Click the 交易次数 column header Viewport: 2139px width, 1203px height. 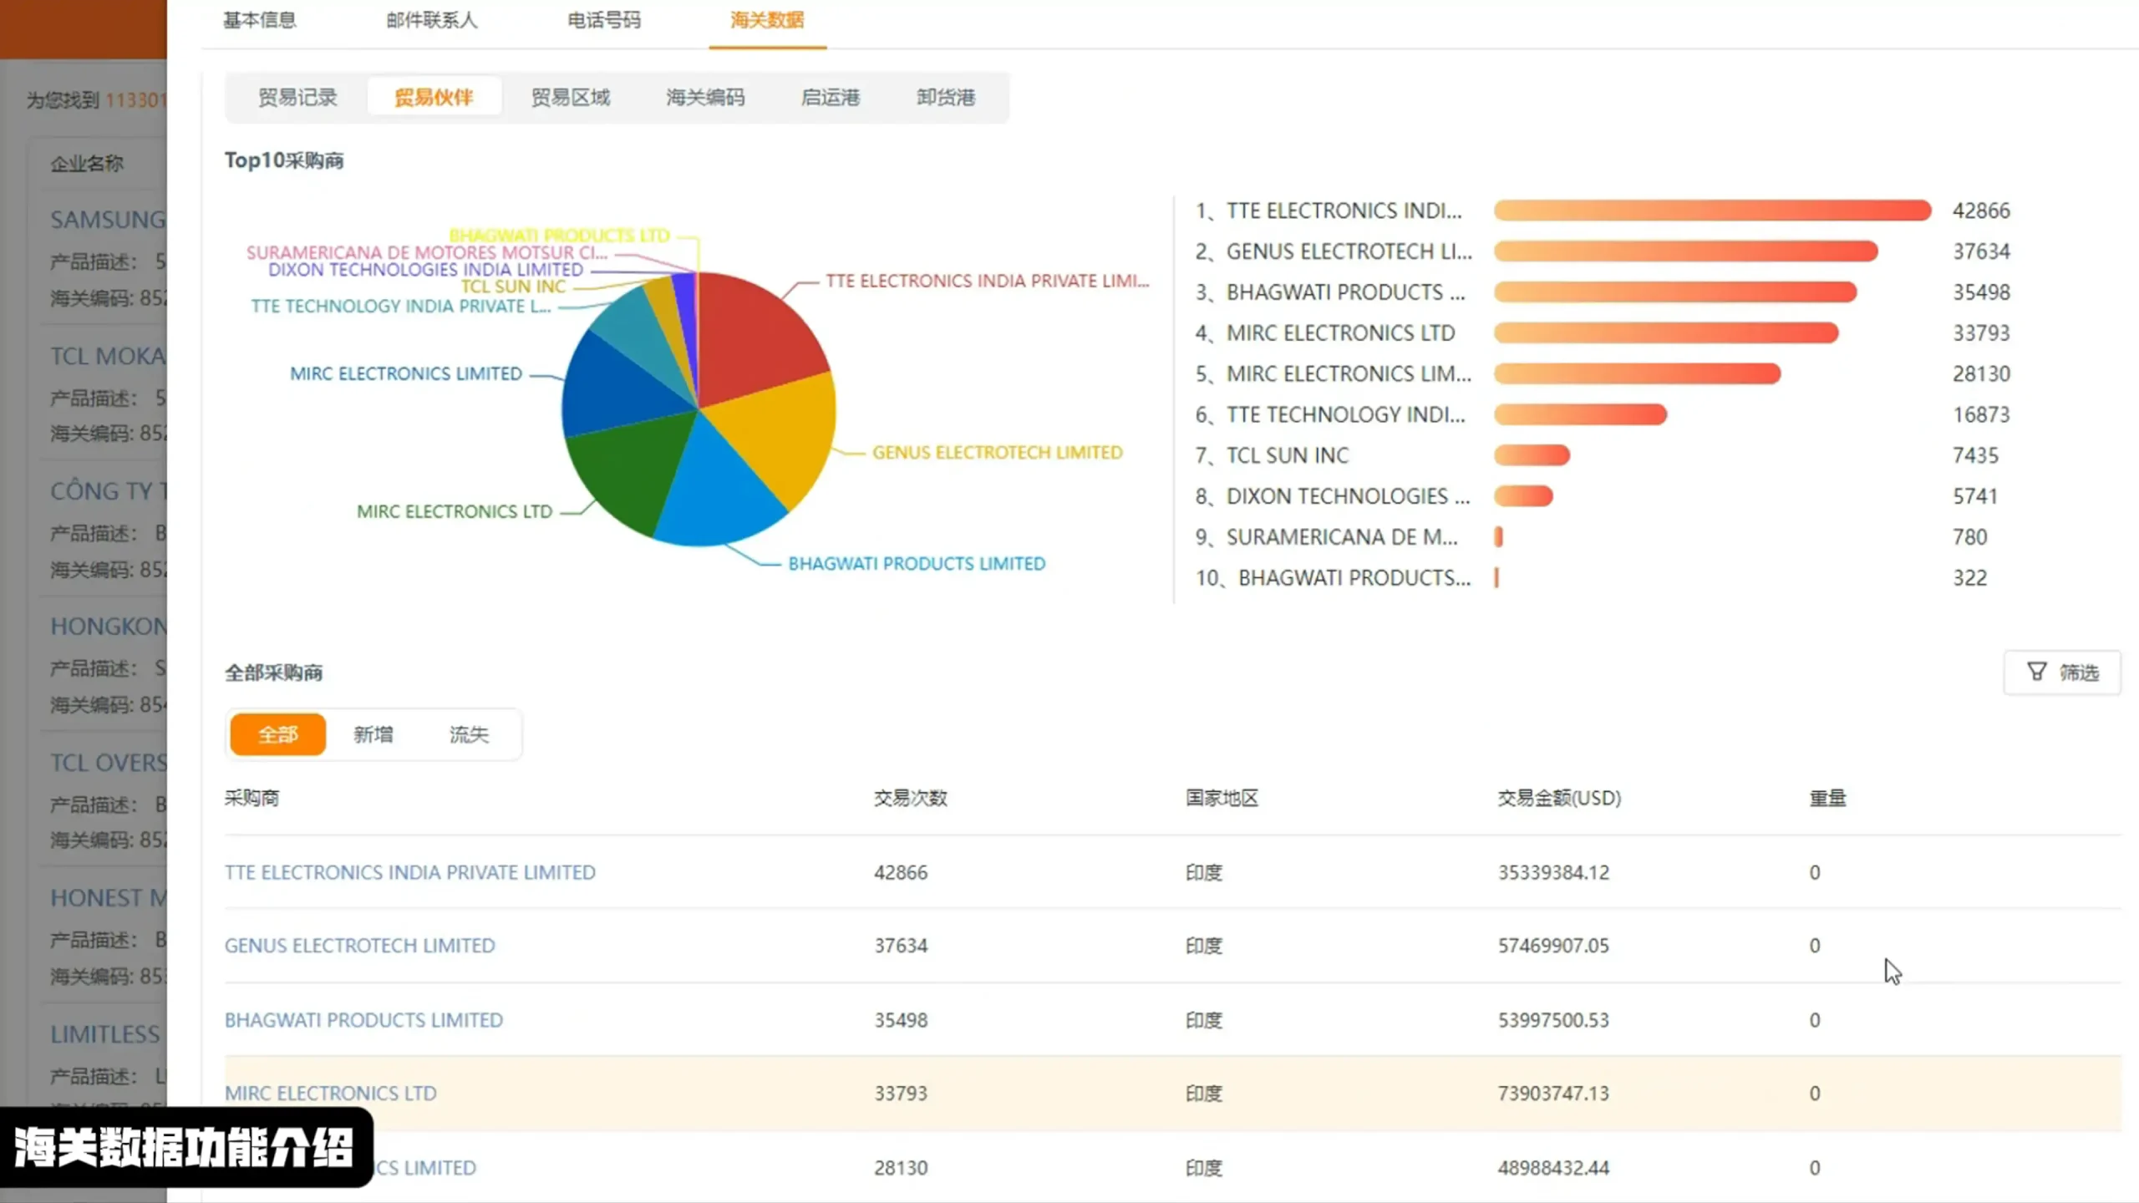tap(910, 798)
